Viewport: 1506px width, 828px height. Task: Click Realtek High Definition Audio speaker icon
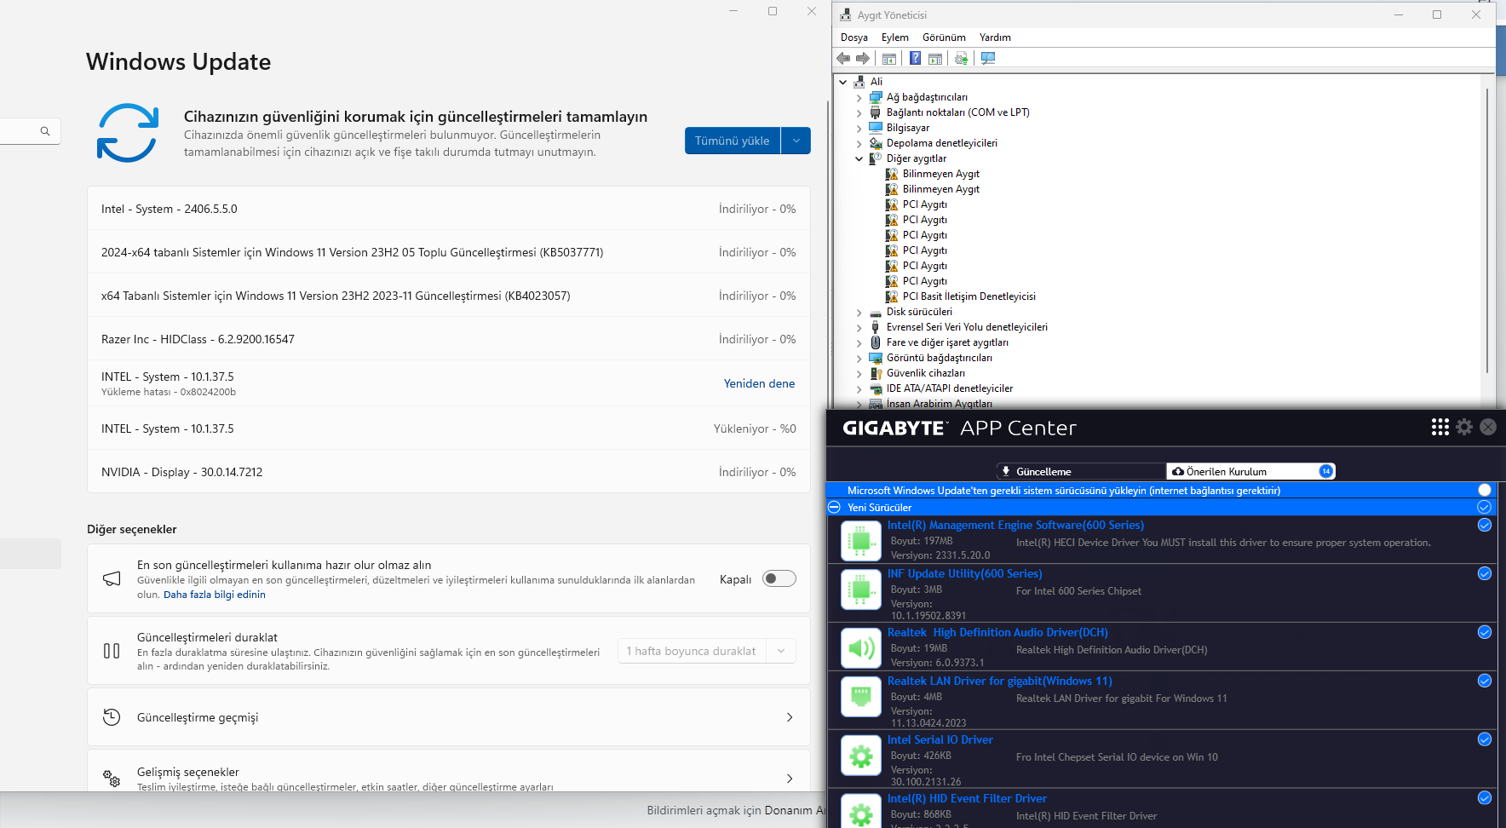click(861, 647)
